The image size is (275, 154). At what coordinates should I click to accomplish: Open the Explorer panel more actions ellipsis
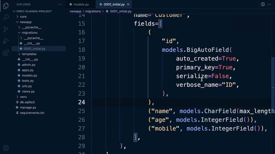(x=60, y=5)
